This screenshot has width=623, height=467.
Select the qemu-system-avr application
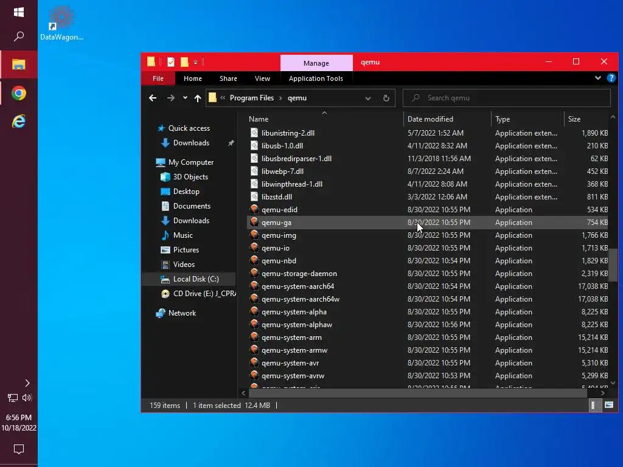pyautogui.click(x=290, y=363)
